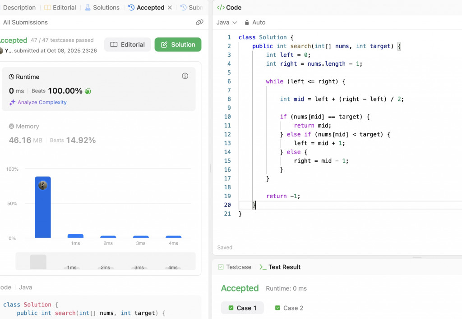The width and height of the screenshot is (462, 319).
Task: Go to All Submissions
Action: [x=25, y=23]
